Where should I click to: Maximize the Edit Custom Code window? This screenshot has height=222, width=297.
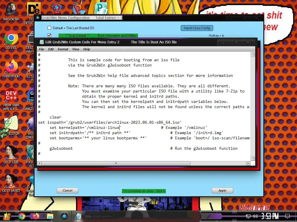pos(236,42)
